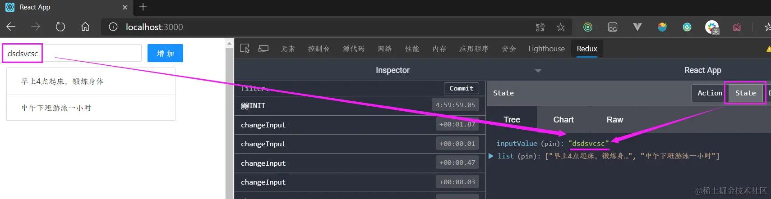771x199 pixels.
Task: Click the green circular extension icon
Action: click(x=587, y=27)
